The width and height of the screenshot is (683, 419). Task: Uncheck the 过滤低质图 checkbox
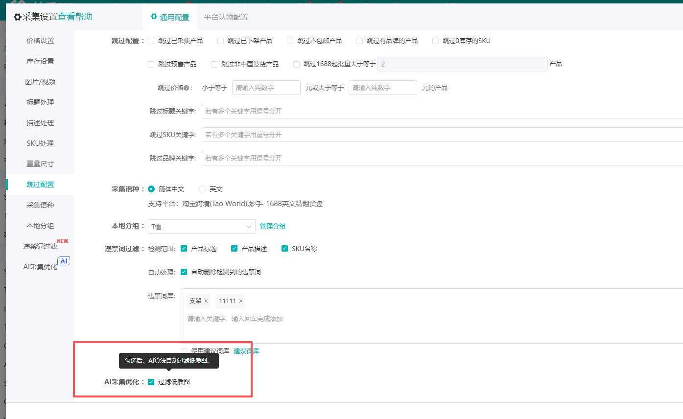click(151, 382)
